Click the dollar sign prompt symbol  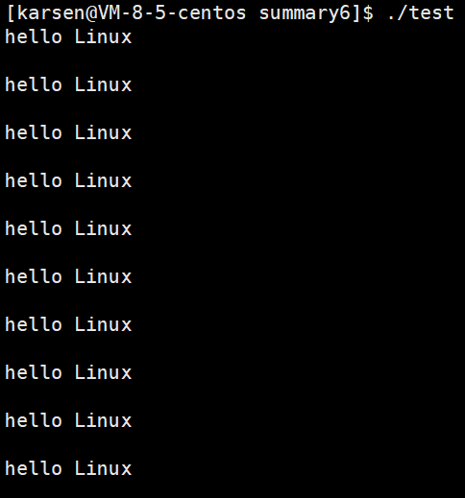pyautogui.click(x=369, y=13)
